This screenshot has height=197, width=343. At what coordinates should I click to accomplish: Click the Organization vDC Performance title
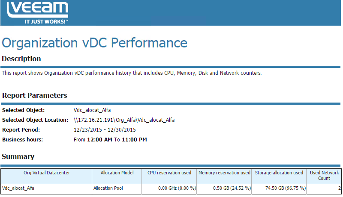pos(95,43)
